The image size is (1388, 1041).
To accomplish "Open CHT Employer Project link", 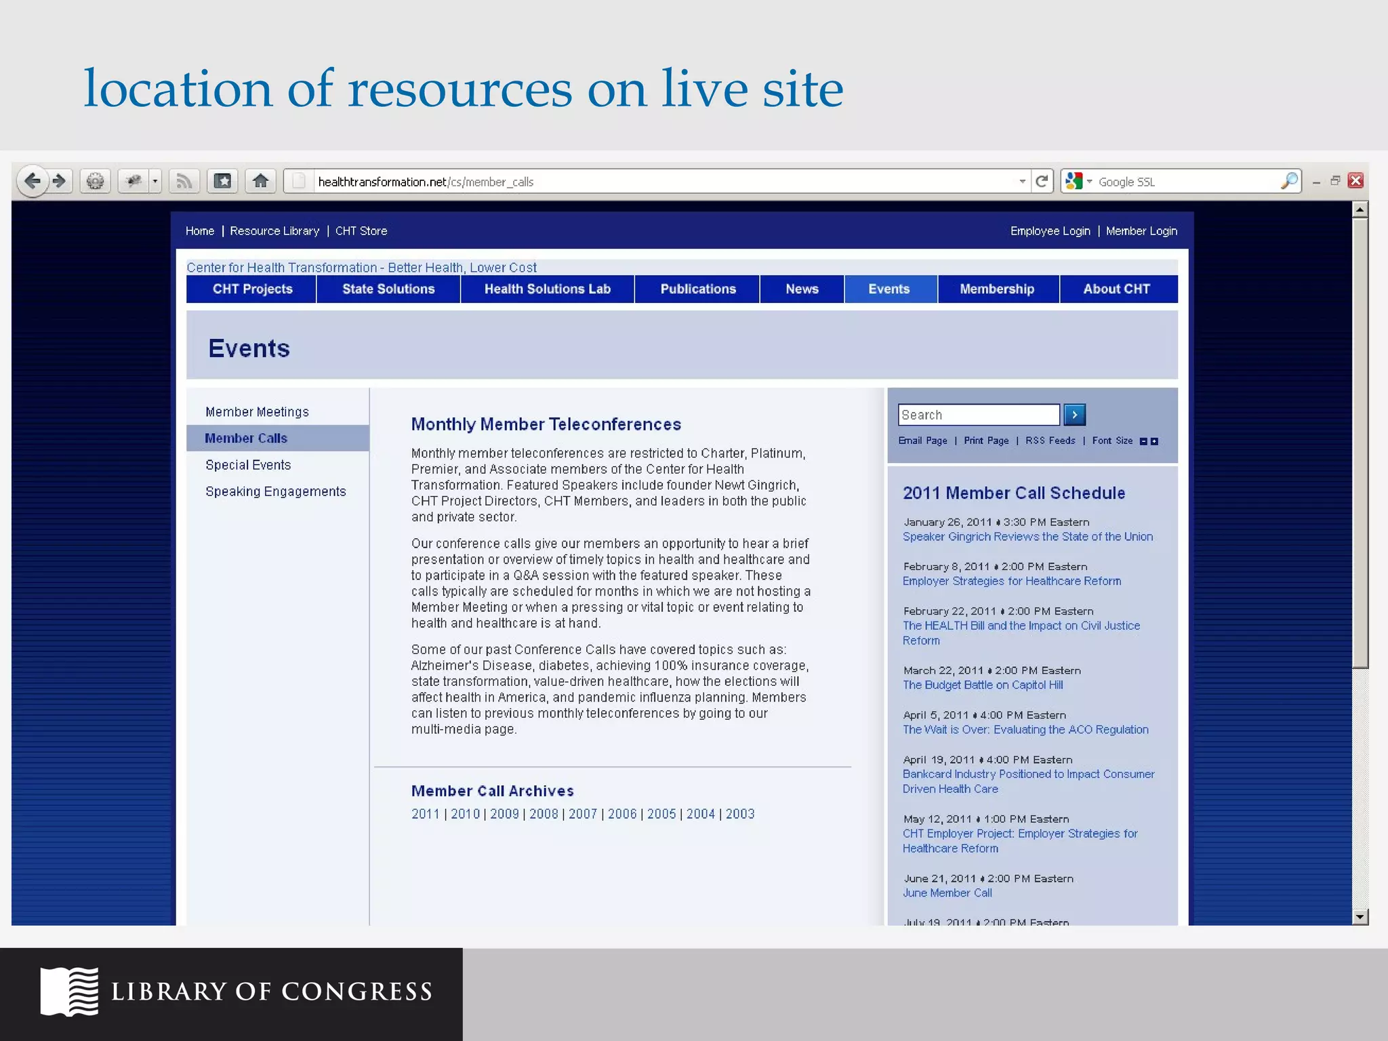I will pos(1020,841).
